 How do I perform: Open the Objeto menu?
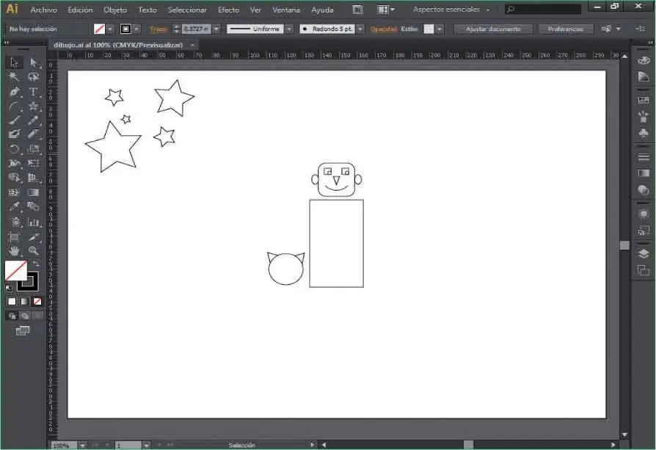pos(115,10)
